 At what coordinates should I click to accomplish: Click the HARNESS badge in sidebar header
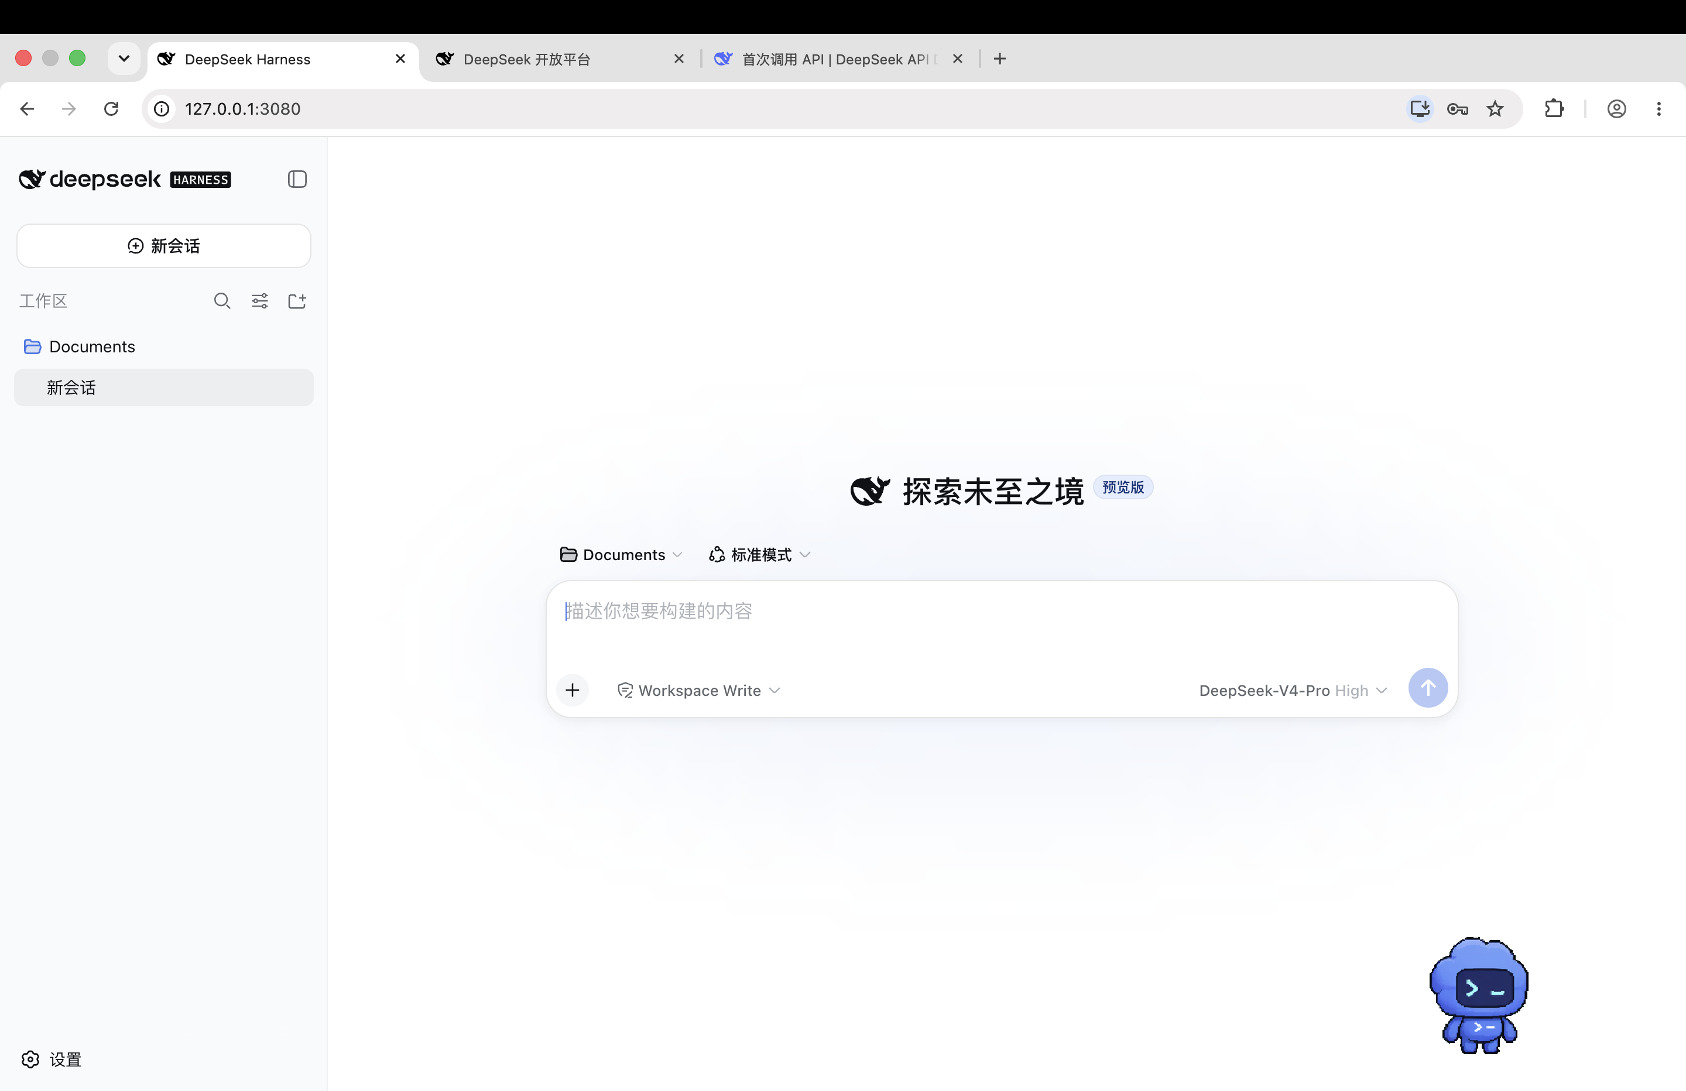(x=201, y=180)
